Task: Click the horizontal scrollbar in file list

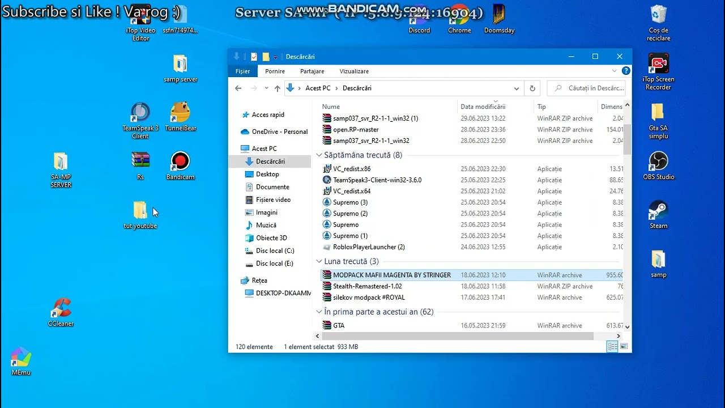Action: coord(458,336)
